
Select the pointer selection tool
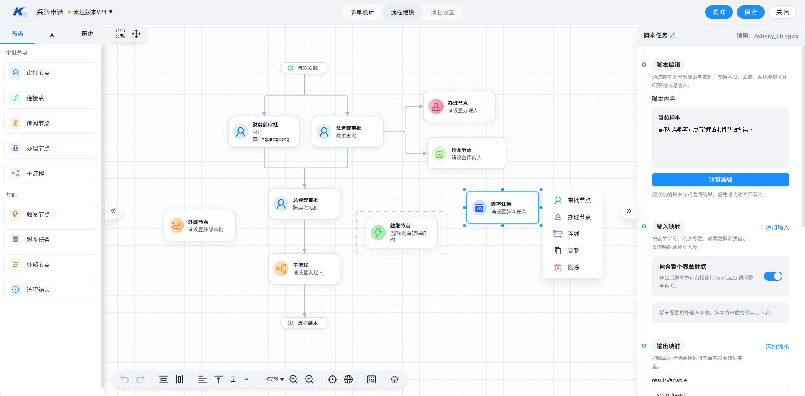120,34
